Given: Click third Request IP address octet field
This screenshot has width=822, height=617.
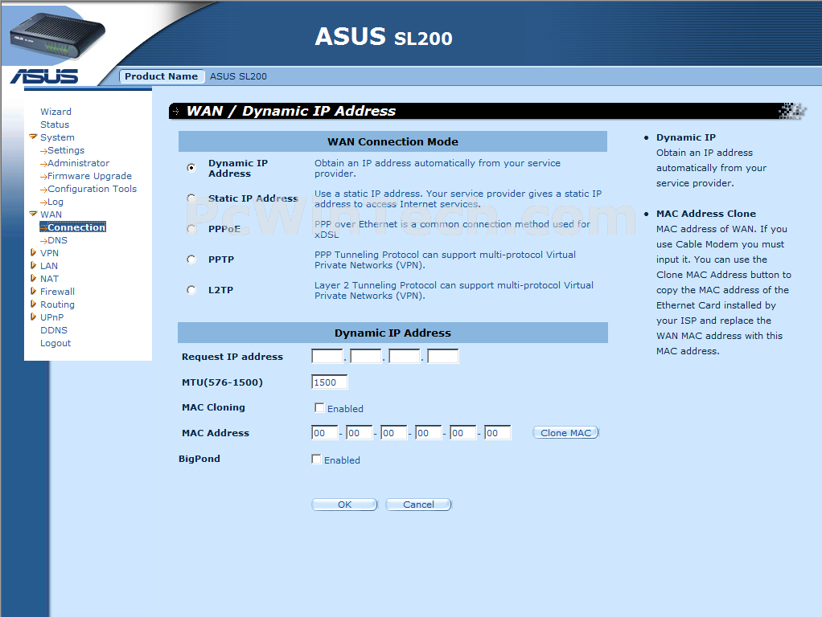Looking at the screenshot, I should pos(405,356).
